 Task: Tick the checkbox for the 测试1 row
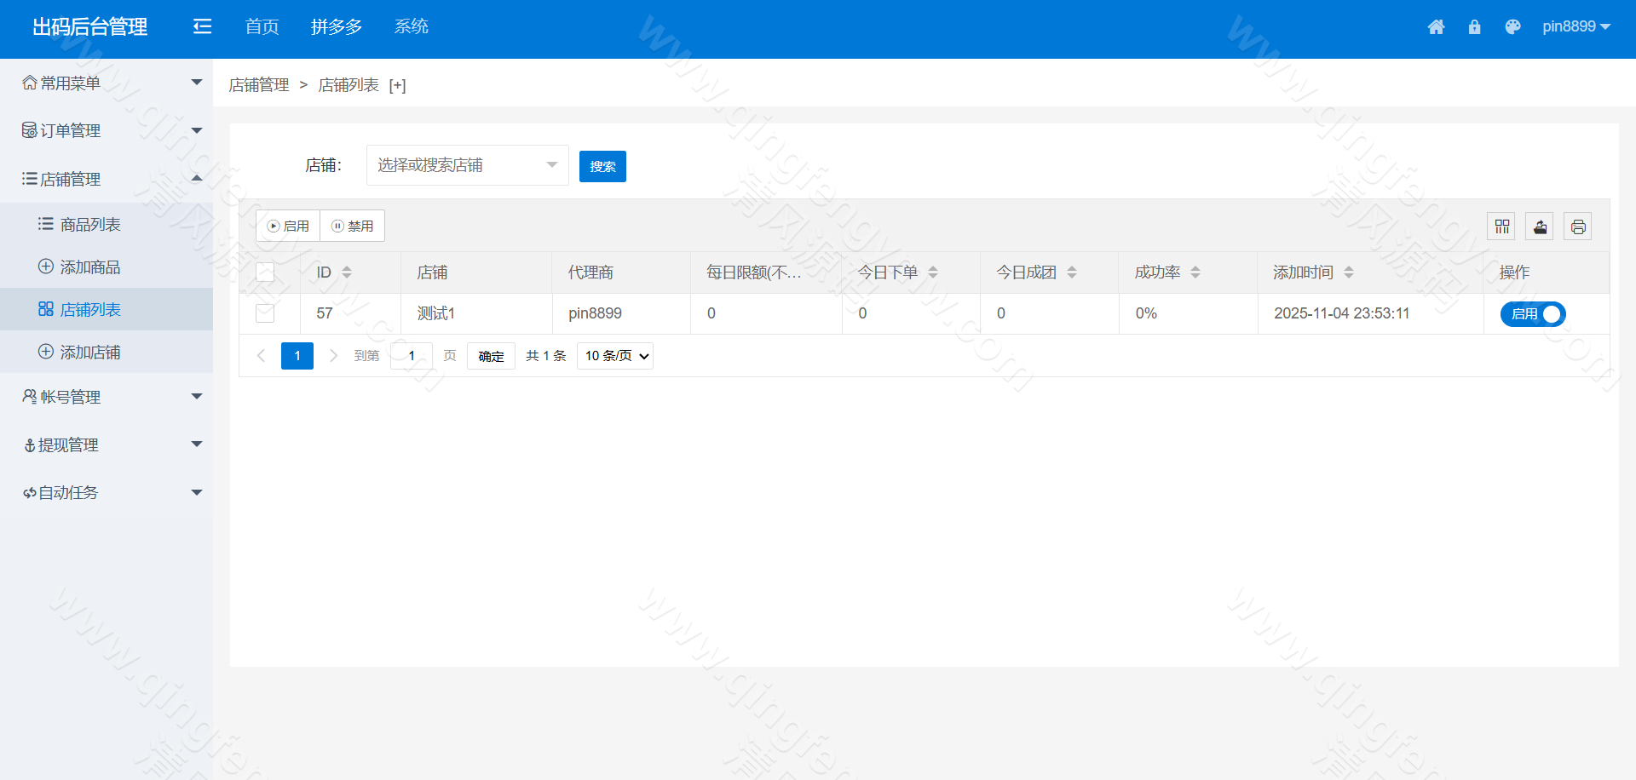tap(265, 313)
